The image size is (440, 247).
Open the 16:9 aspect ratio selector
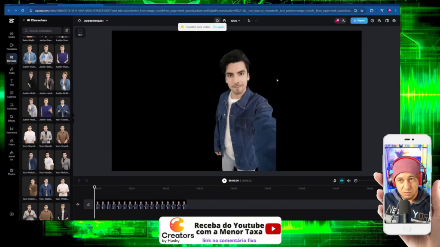click(80, 33)
